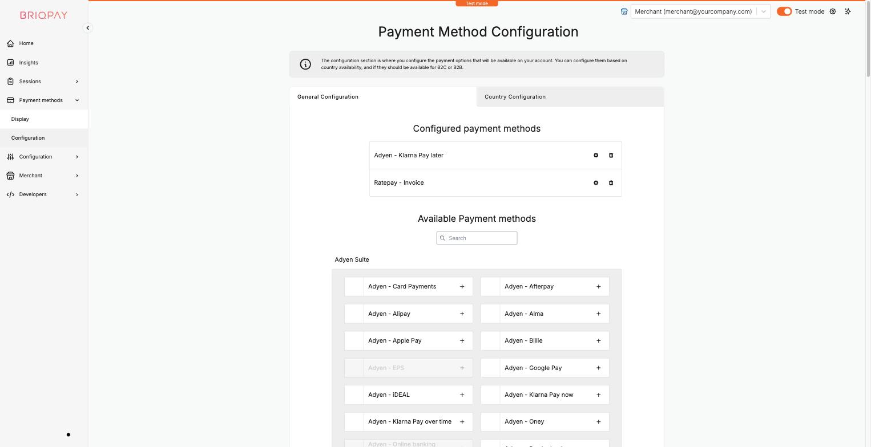
Task: Expand the Merchant menu chevron
Action: click(77, 176)
